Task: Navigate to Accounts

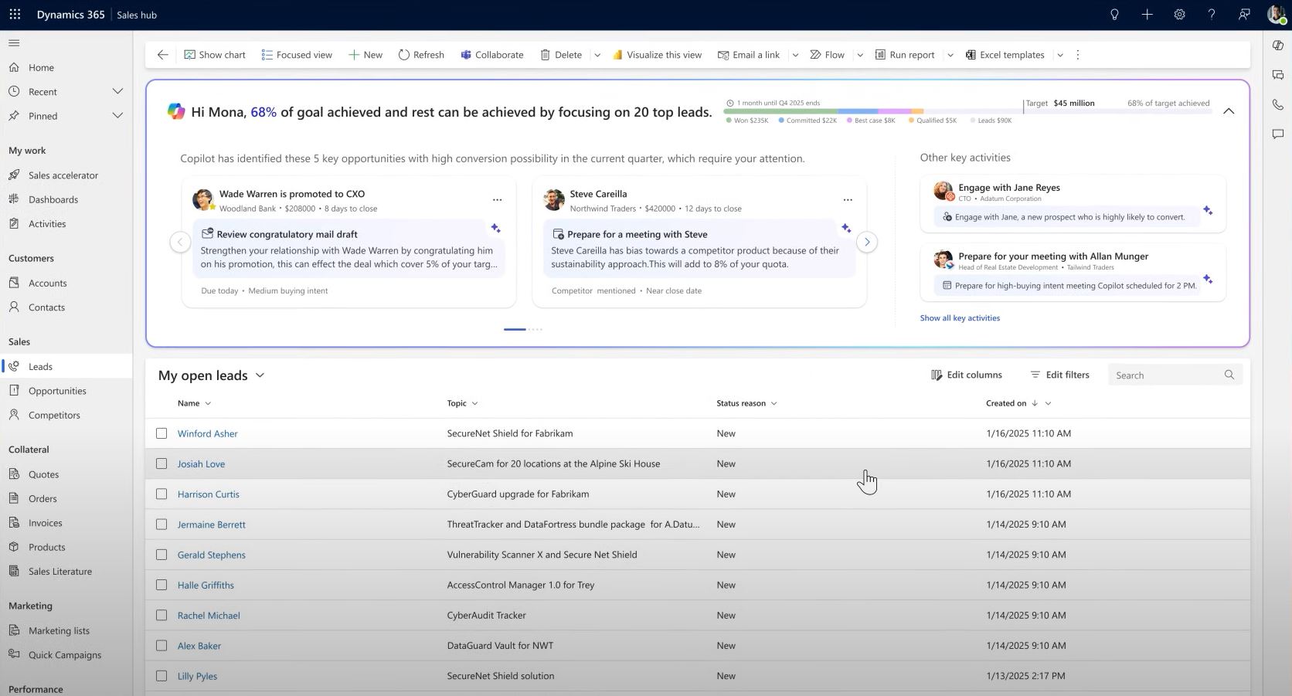Action: 48,283
